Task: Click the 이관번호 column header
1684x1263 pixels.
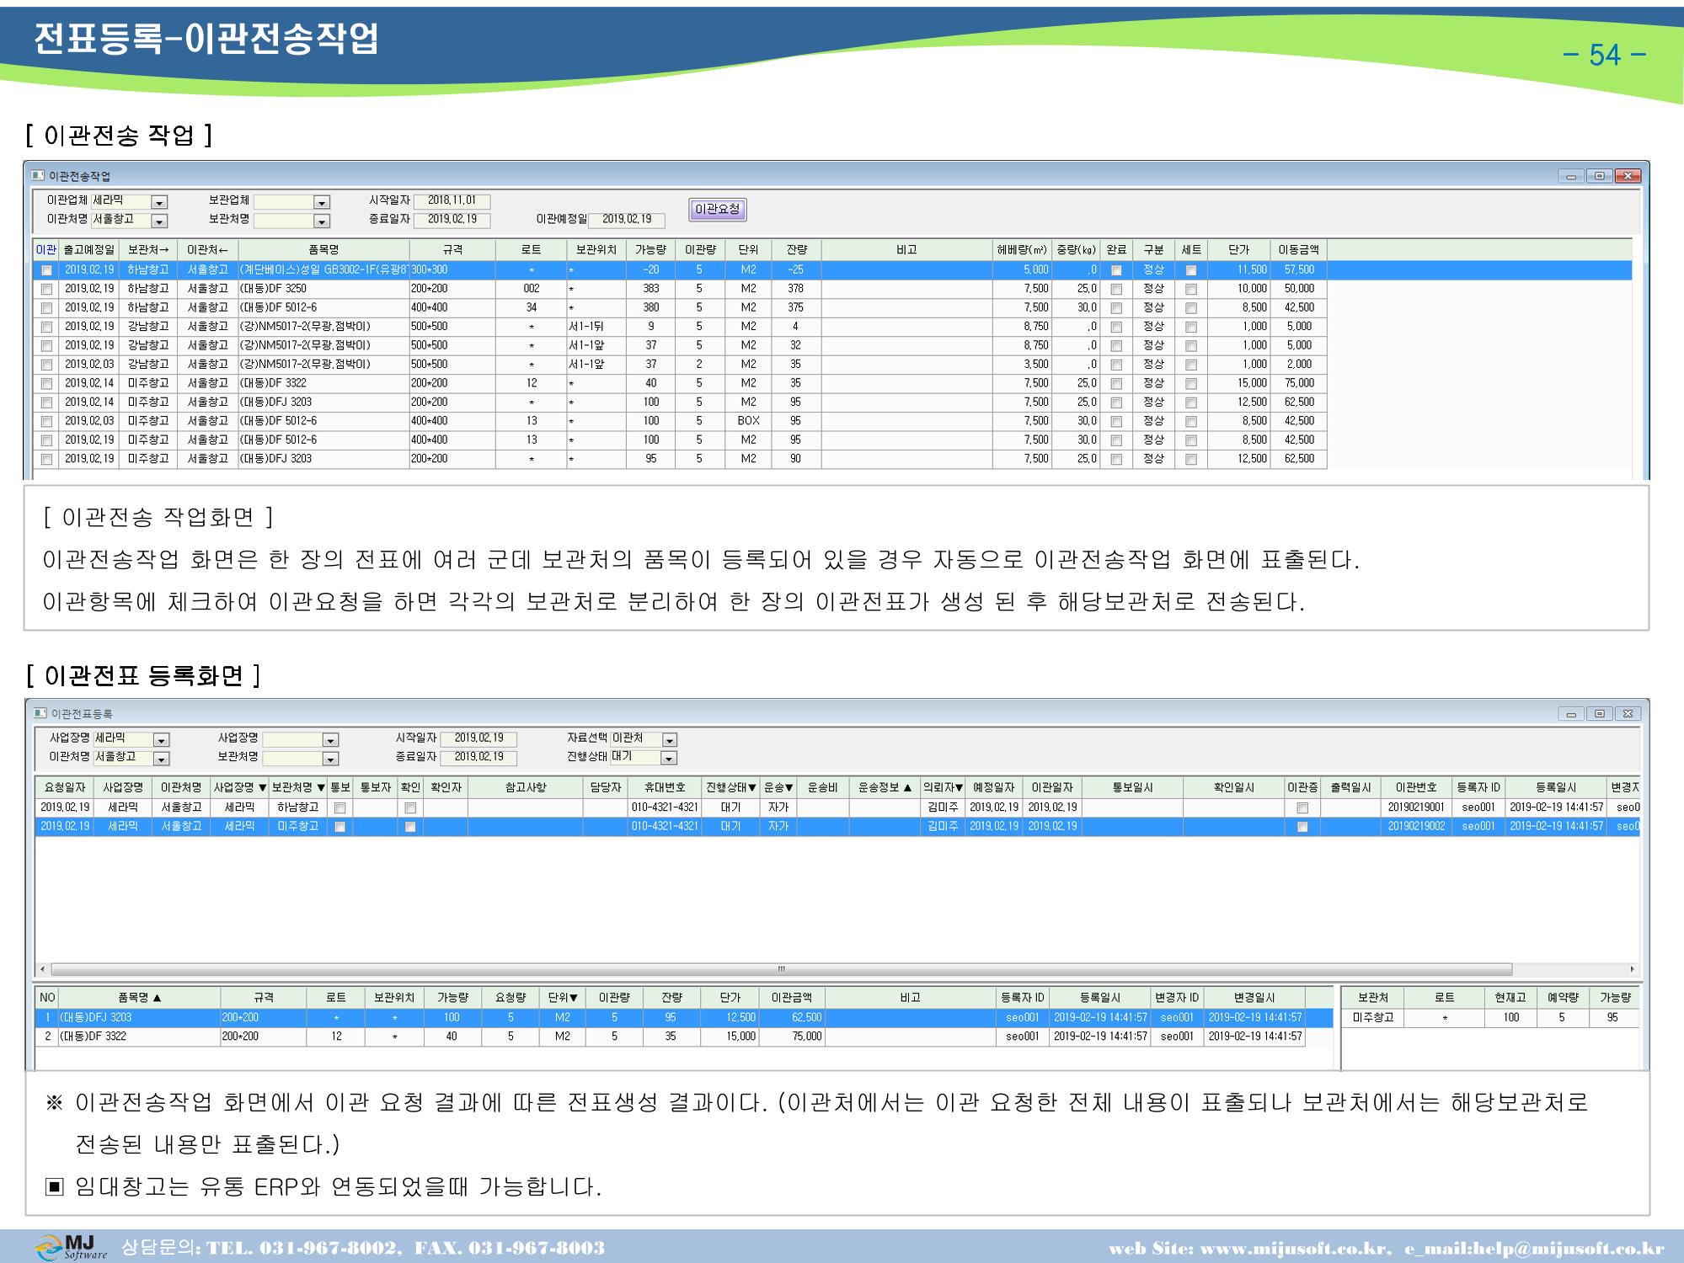Action: [1416, 787]
